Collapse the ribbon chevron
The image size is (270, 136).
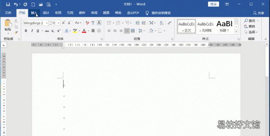click(x=266, y=39)
